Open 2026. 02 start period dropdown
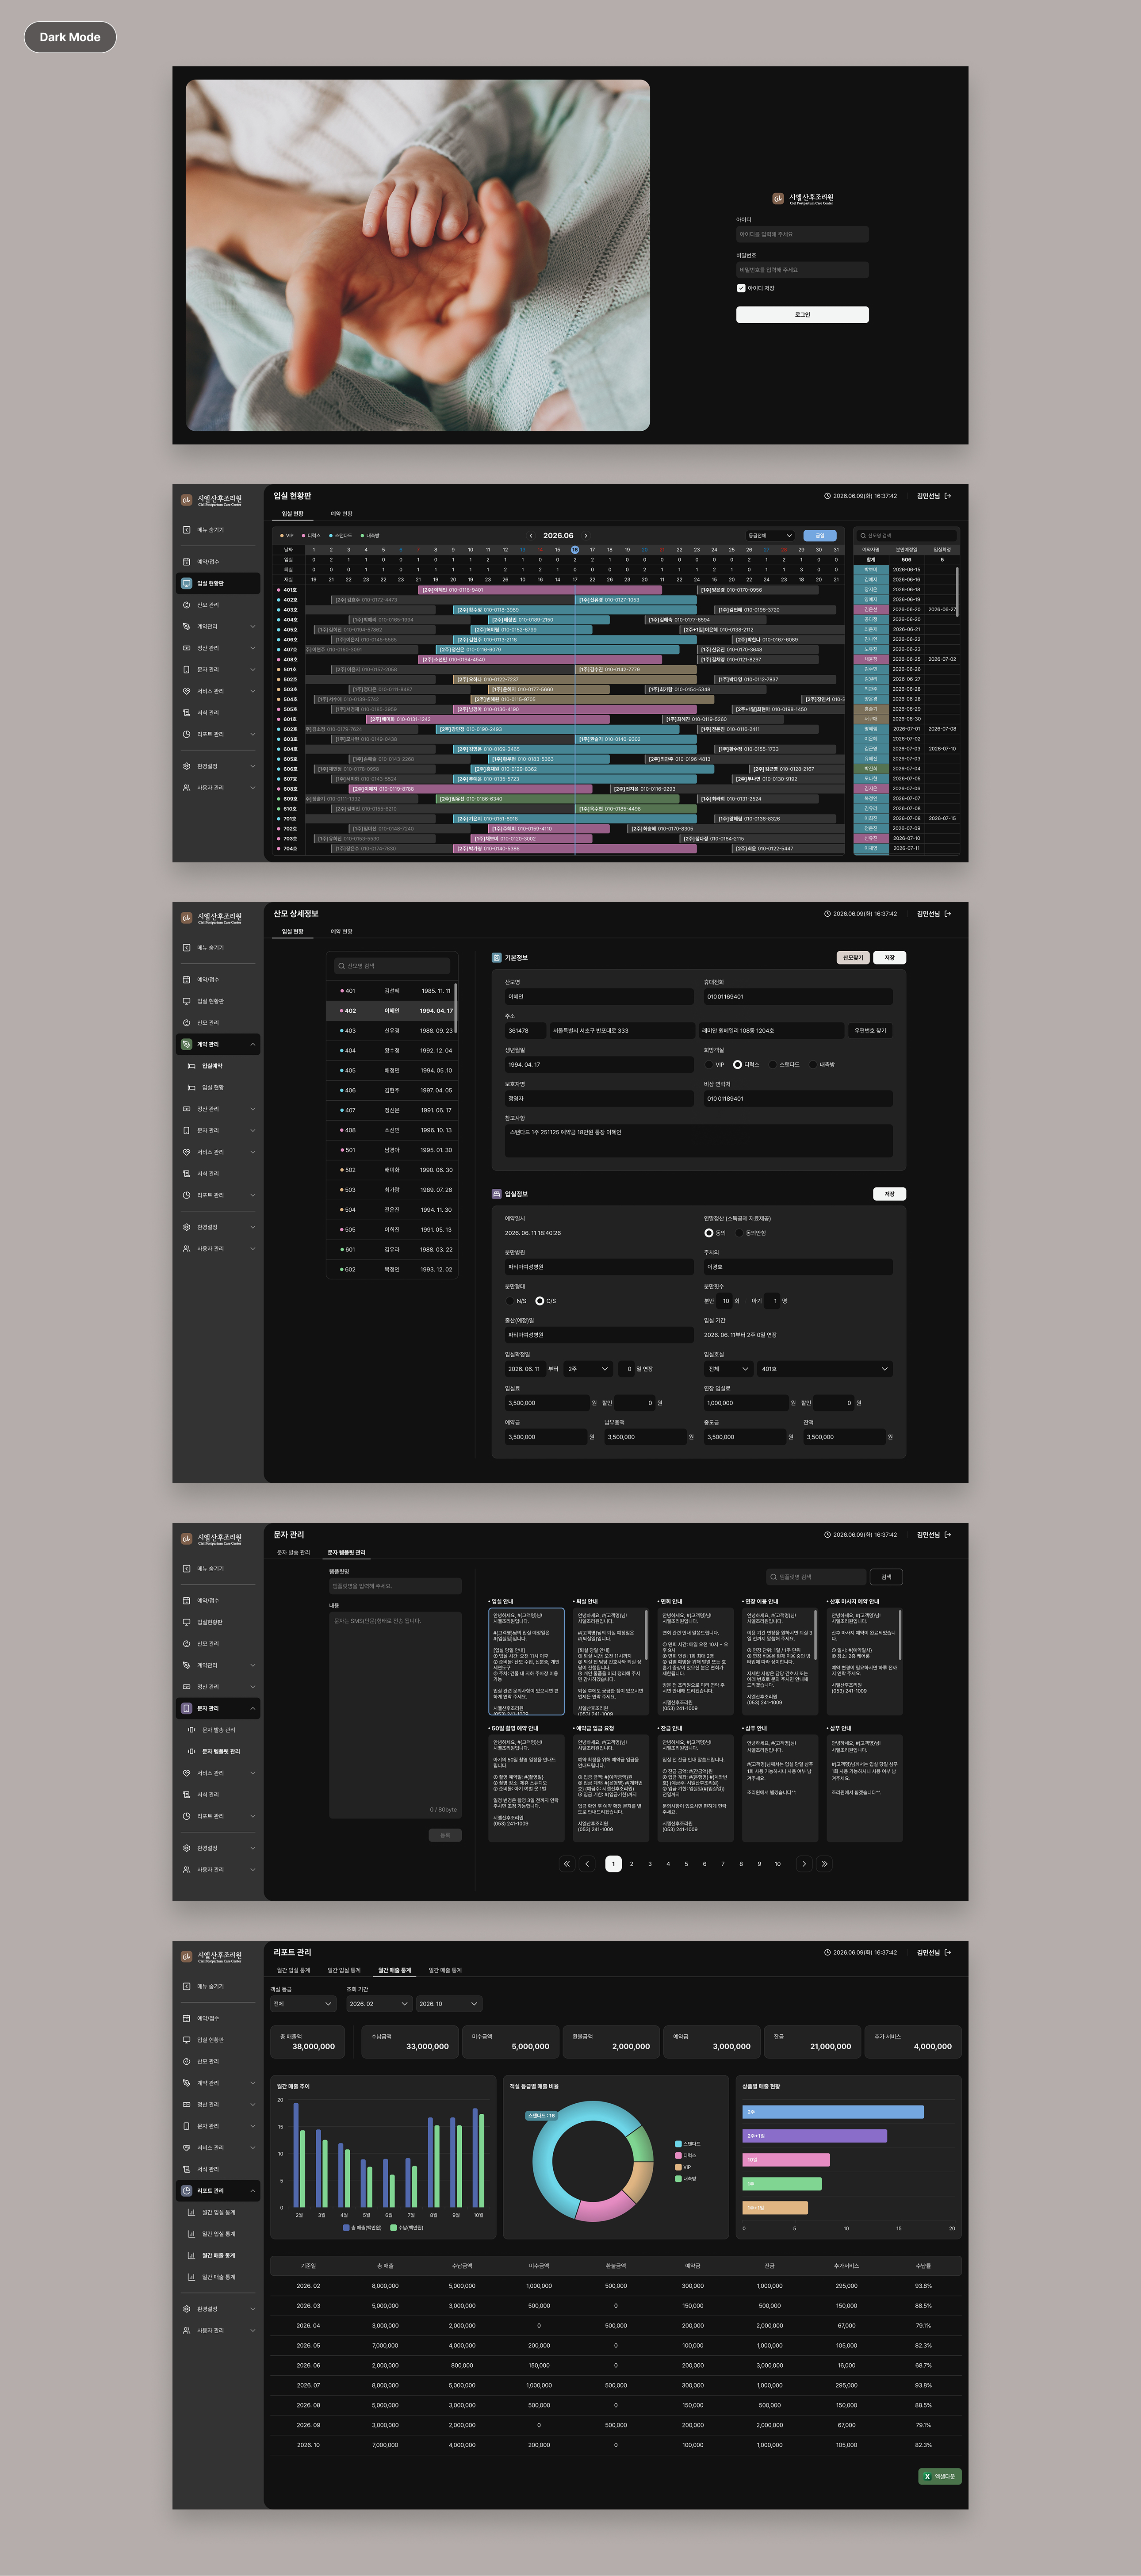The height and width of the screenshot is (2576, 1141). tap(379, 2004)
